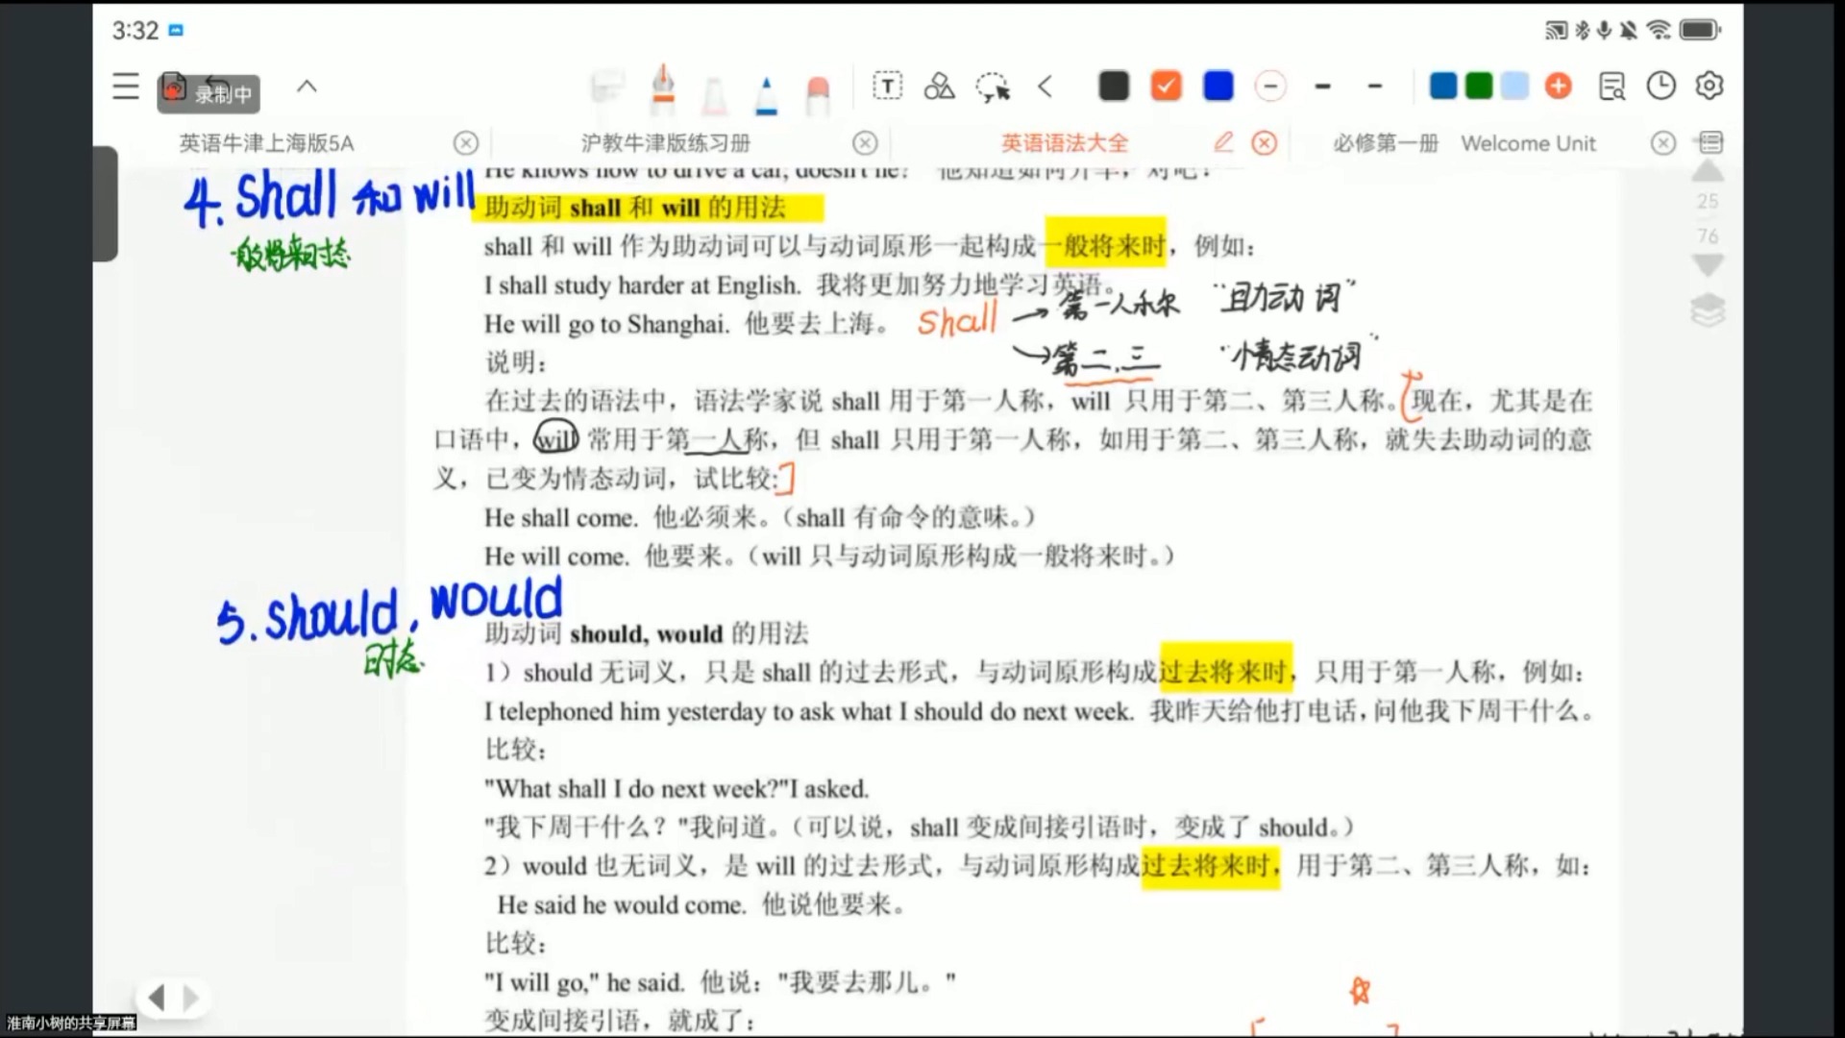Close the 沪教牛津版练习册 tab

coord(865,143)
